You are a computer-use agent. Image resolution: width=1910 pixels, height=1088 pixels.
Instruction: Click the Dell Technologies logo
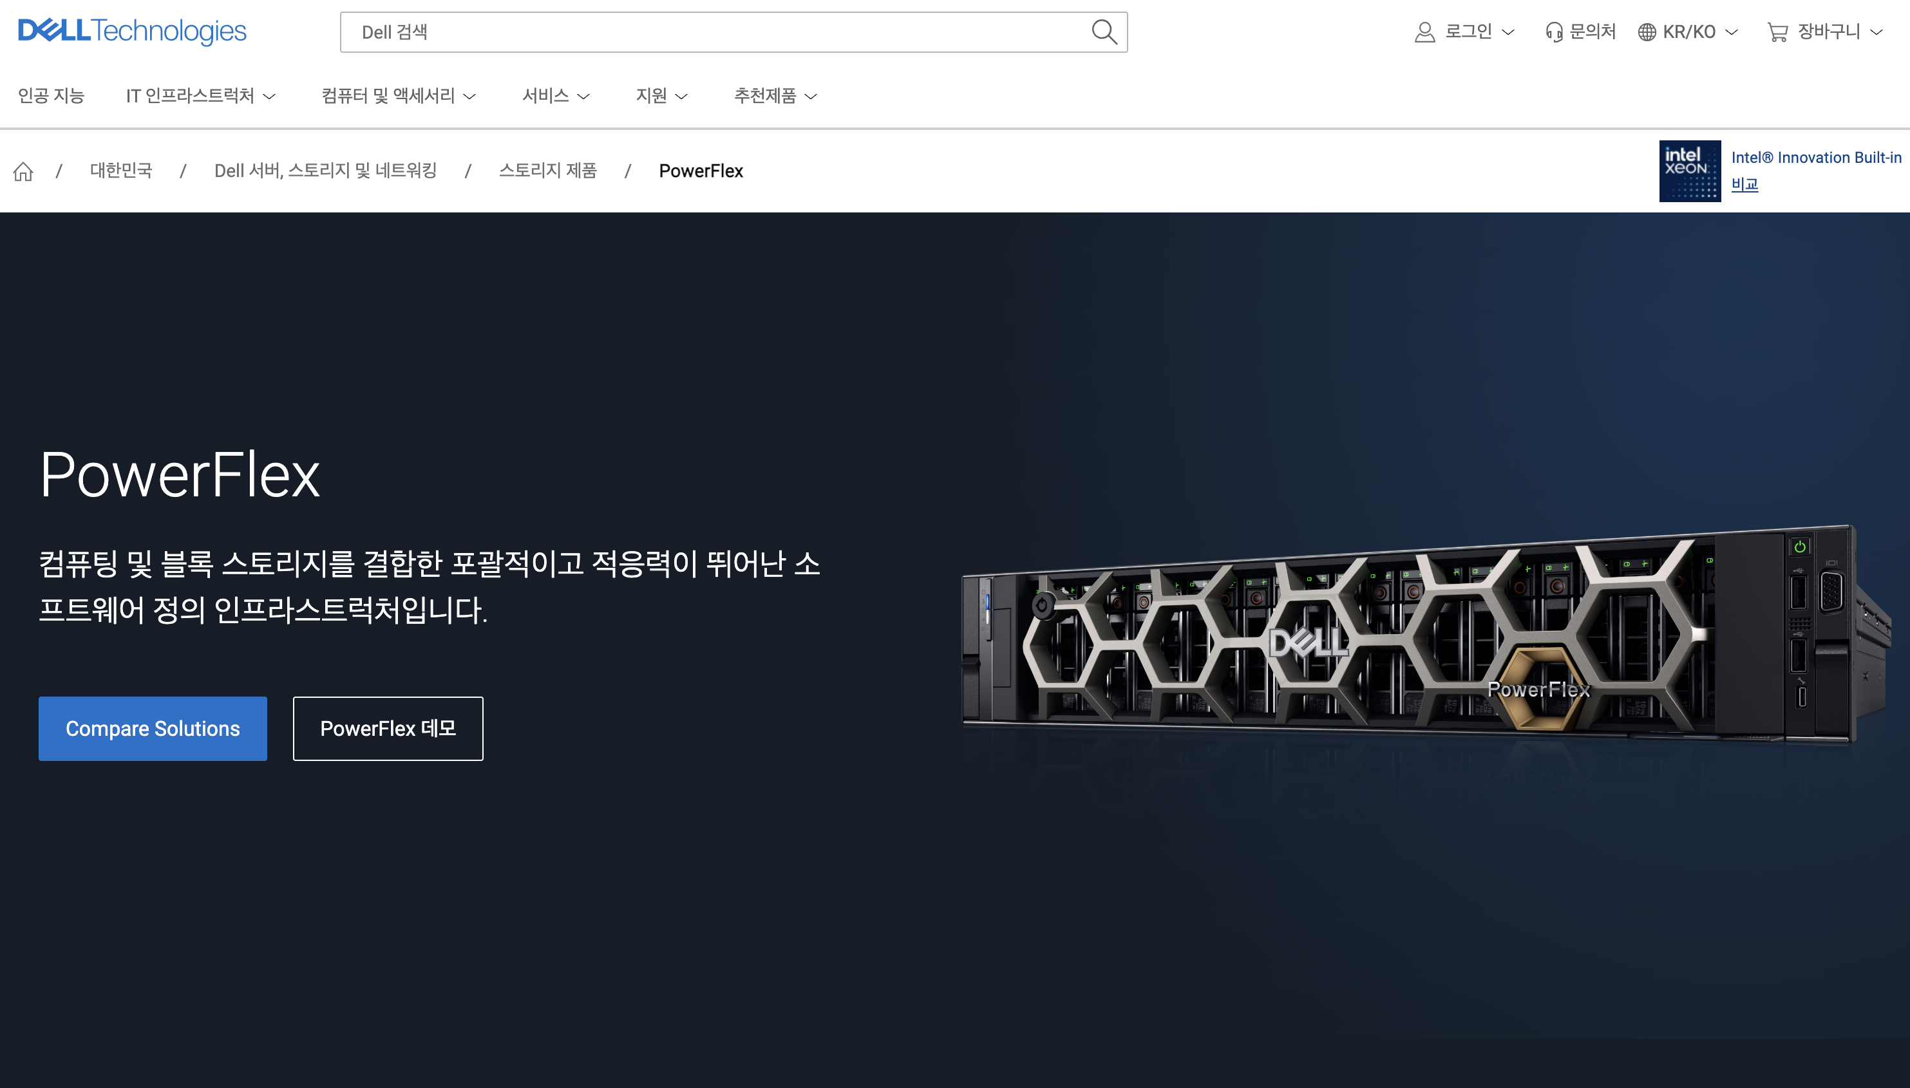[x=131, y=32]
